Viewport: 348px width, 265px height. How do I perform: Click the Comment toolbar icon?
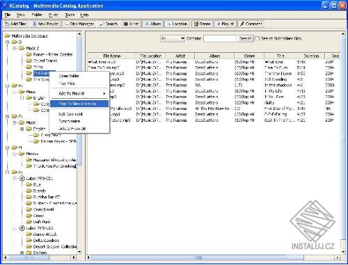point(251,24)
